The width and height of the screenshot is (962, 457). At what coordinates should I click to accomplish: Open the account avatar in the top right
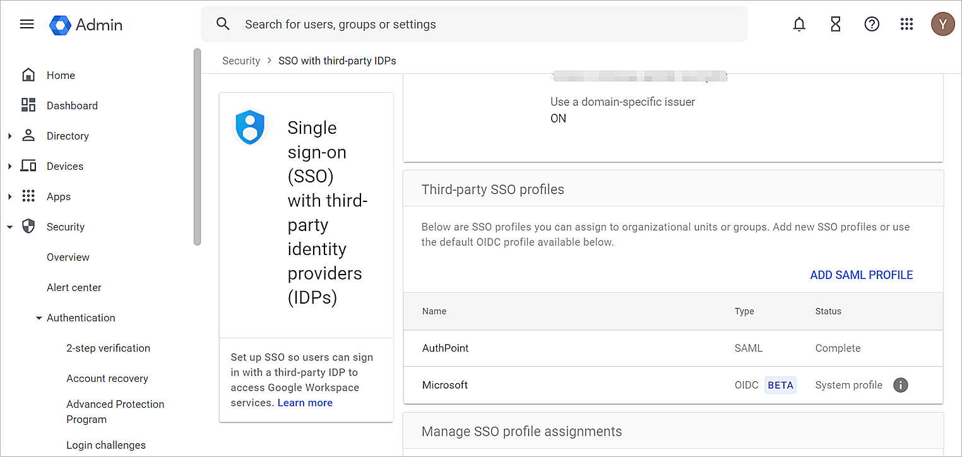[942, 23]
